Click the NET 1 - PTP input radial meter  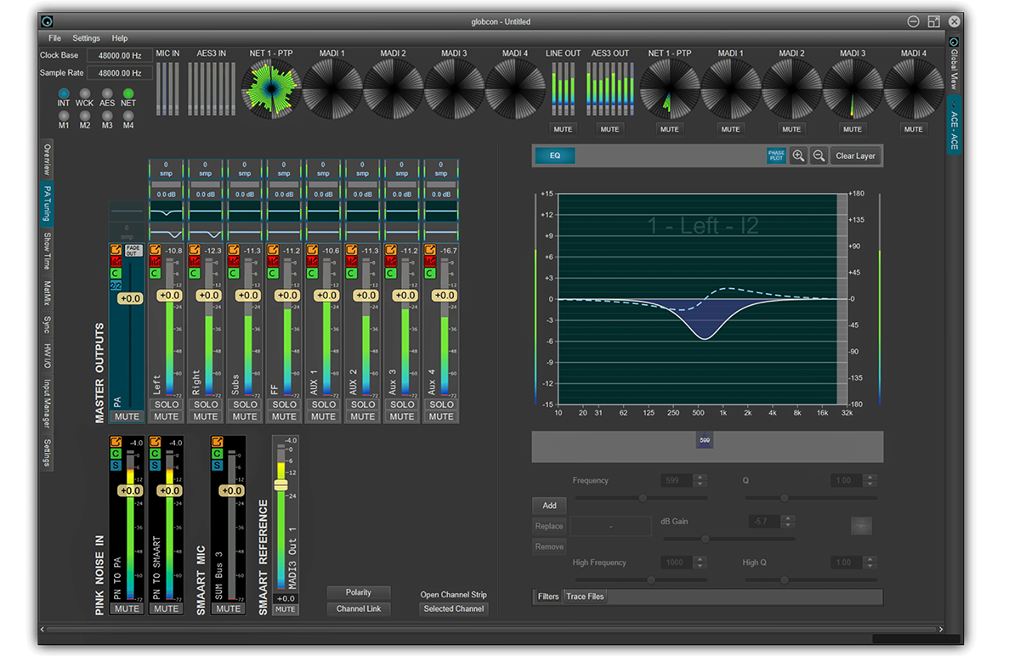pyautogui.click(x=271, y=89)
